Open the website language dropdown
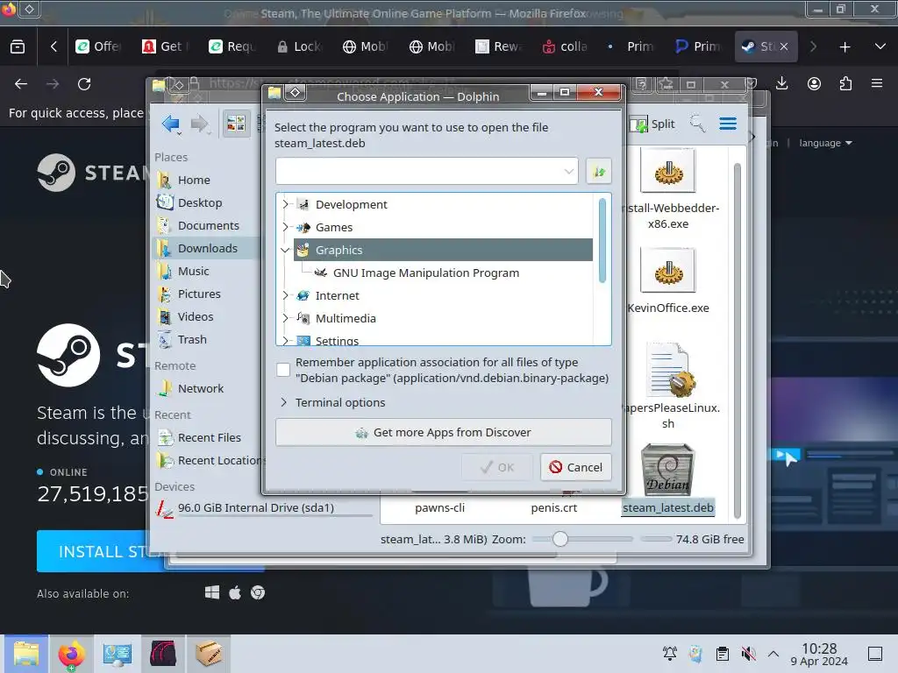 (825, 143)
